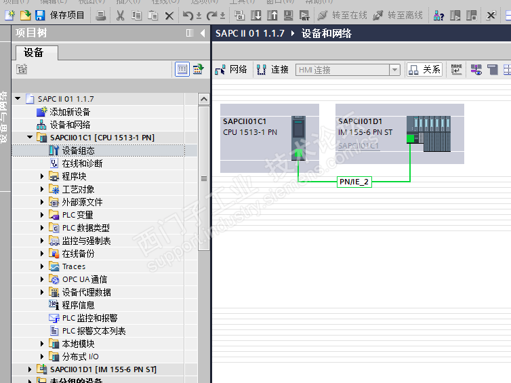Click 转至在线 go online button
The image size is (511, 383).
click(x=342, y=16)
